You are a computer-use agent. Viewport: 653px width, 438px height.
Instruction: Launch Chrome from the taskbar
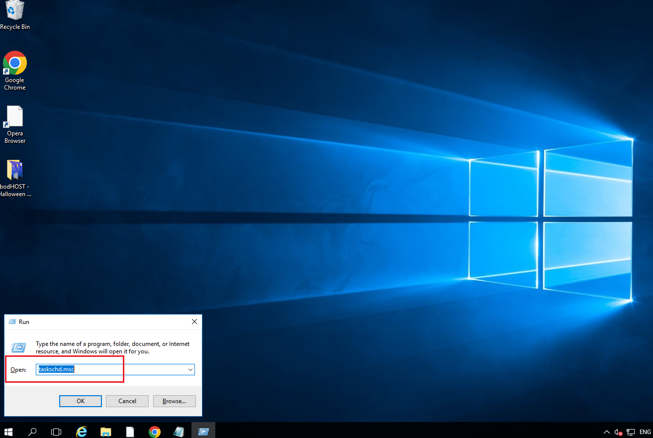pos(154,432)
